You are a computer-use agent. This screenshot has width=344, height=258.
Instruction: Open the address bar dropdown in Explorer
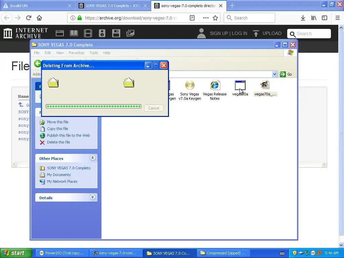pos(274,74)
